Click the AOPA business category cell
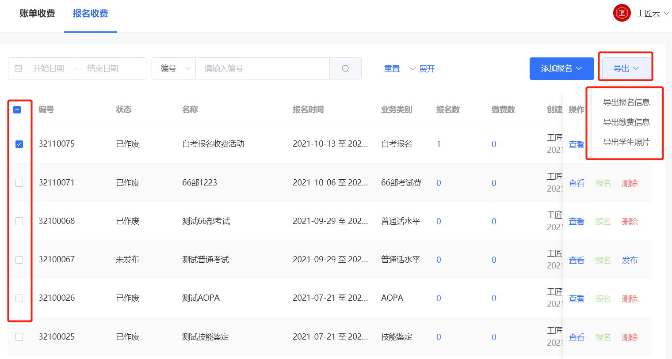This screenshot has height=359, width=672. (392, 298)
